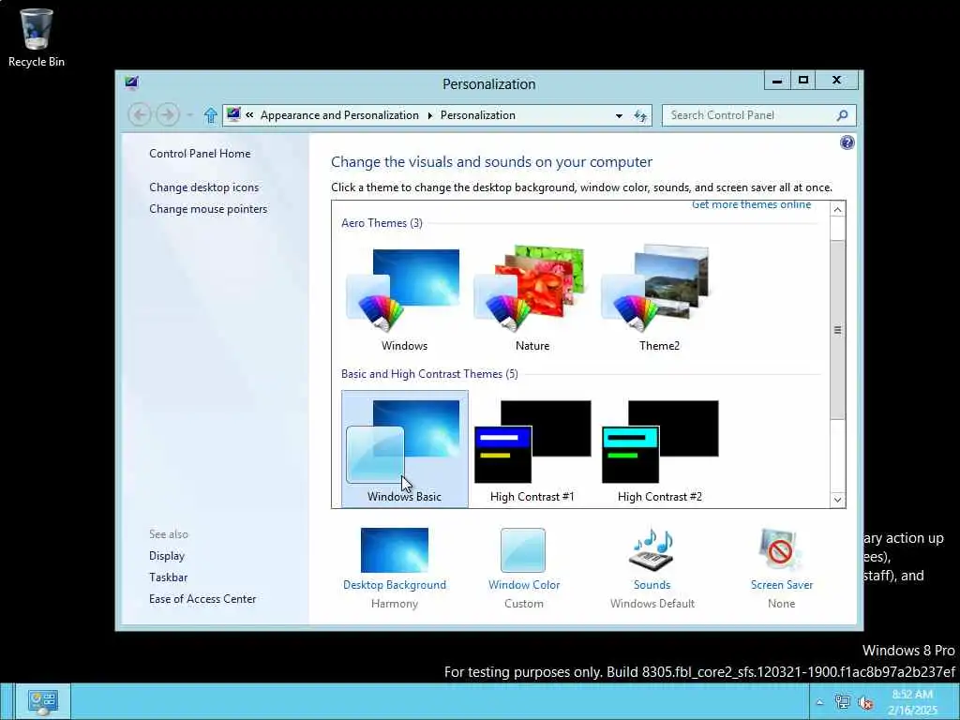Screen dimensions: 960x720
Task: Open Change mouse pointers link
Action: 208,209
